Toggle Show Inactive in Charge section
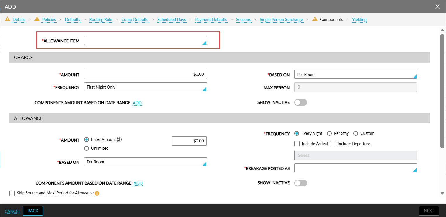Viewport: 446px width, 217px height. click(301, 102)
